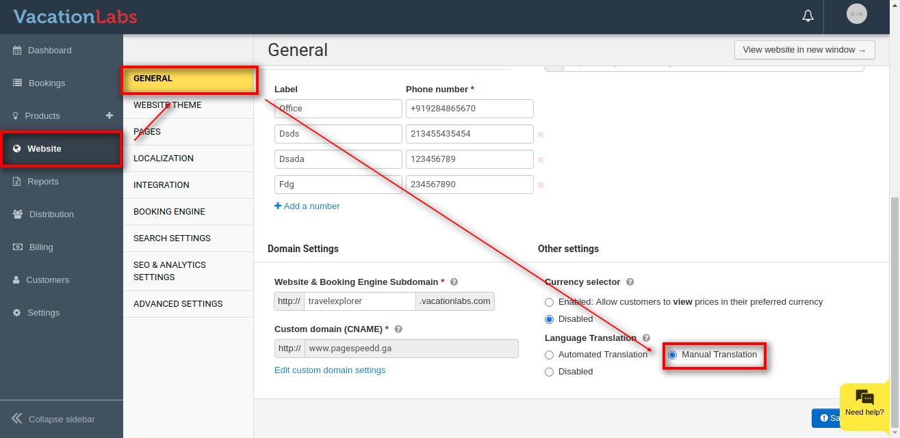Click the Add a number link
900x438 pixels.
[x=307, y=206]
